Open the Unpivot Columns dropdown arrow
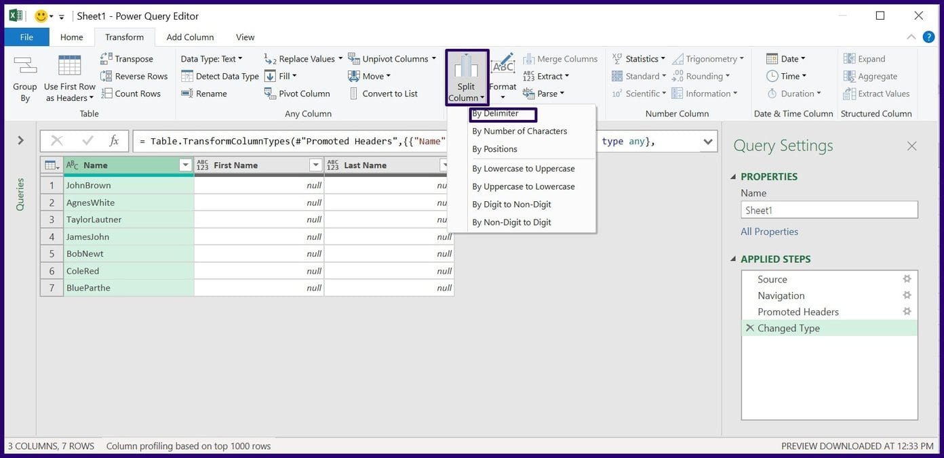Viewport: 944px width, 458px height. 433,59
